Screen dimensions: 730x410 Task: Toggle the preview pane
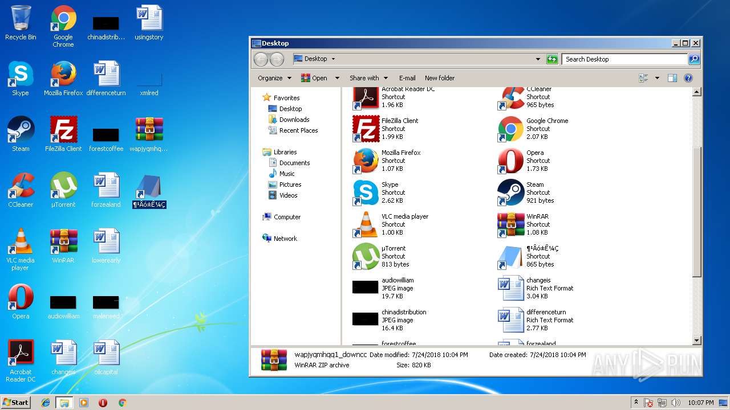672,78
